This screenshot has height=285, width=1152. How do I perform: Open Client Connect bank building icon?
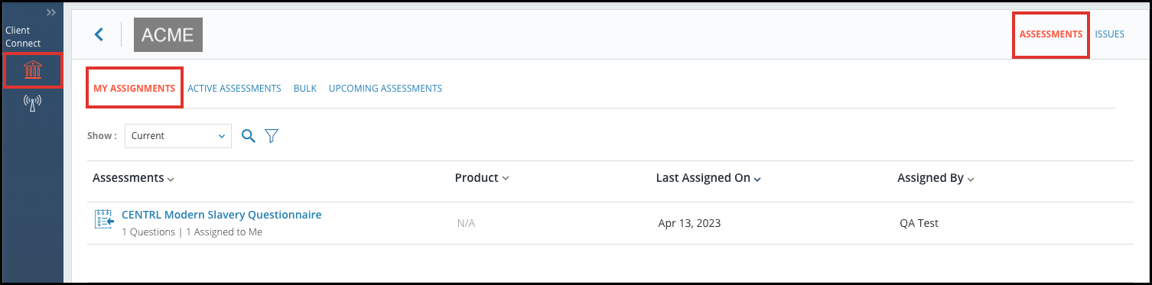[x=32, y=70]
